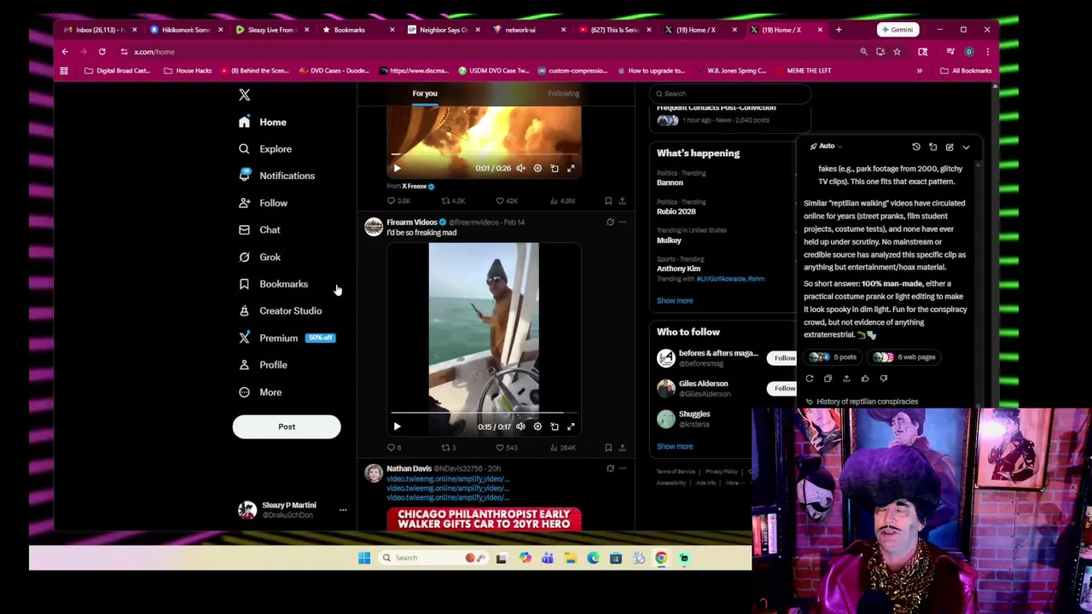Open the Follow page in sidebar
The image size is (1092, 614).
point(263,203)
